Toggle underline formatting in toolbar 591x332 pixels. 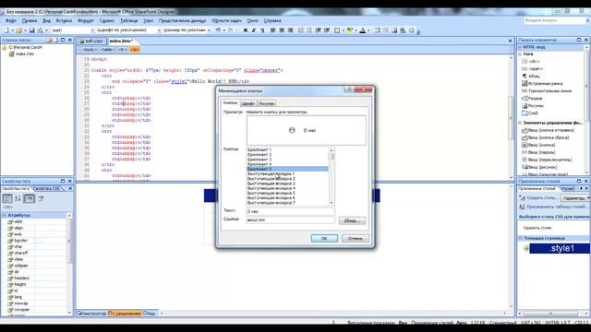pos(262,30)
